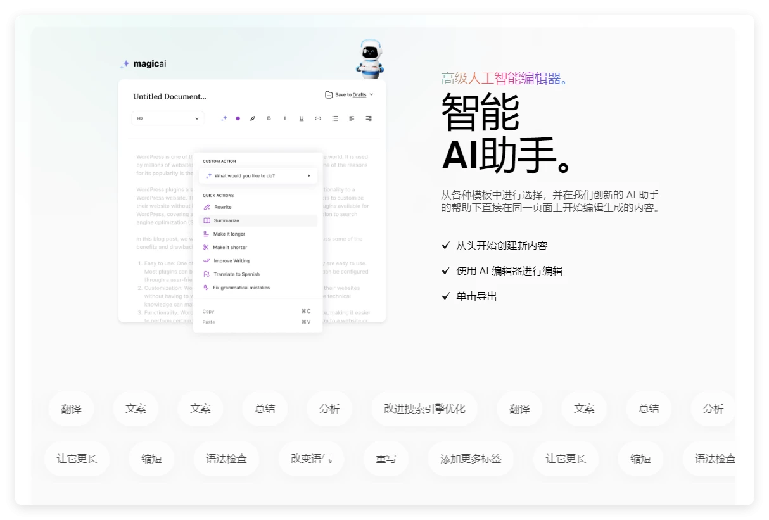769x520 pixels.
Task: Click the insert link toolbar icon
Action: pos(318,118)
